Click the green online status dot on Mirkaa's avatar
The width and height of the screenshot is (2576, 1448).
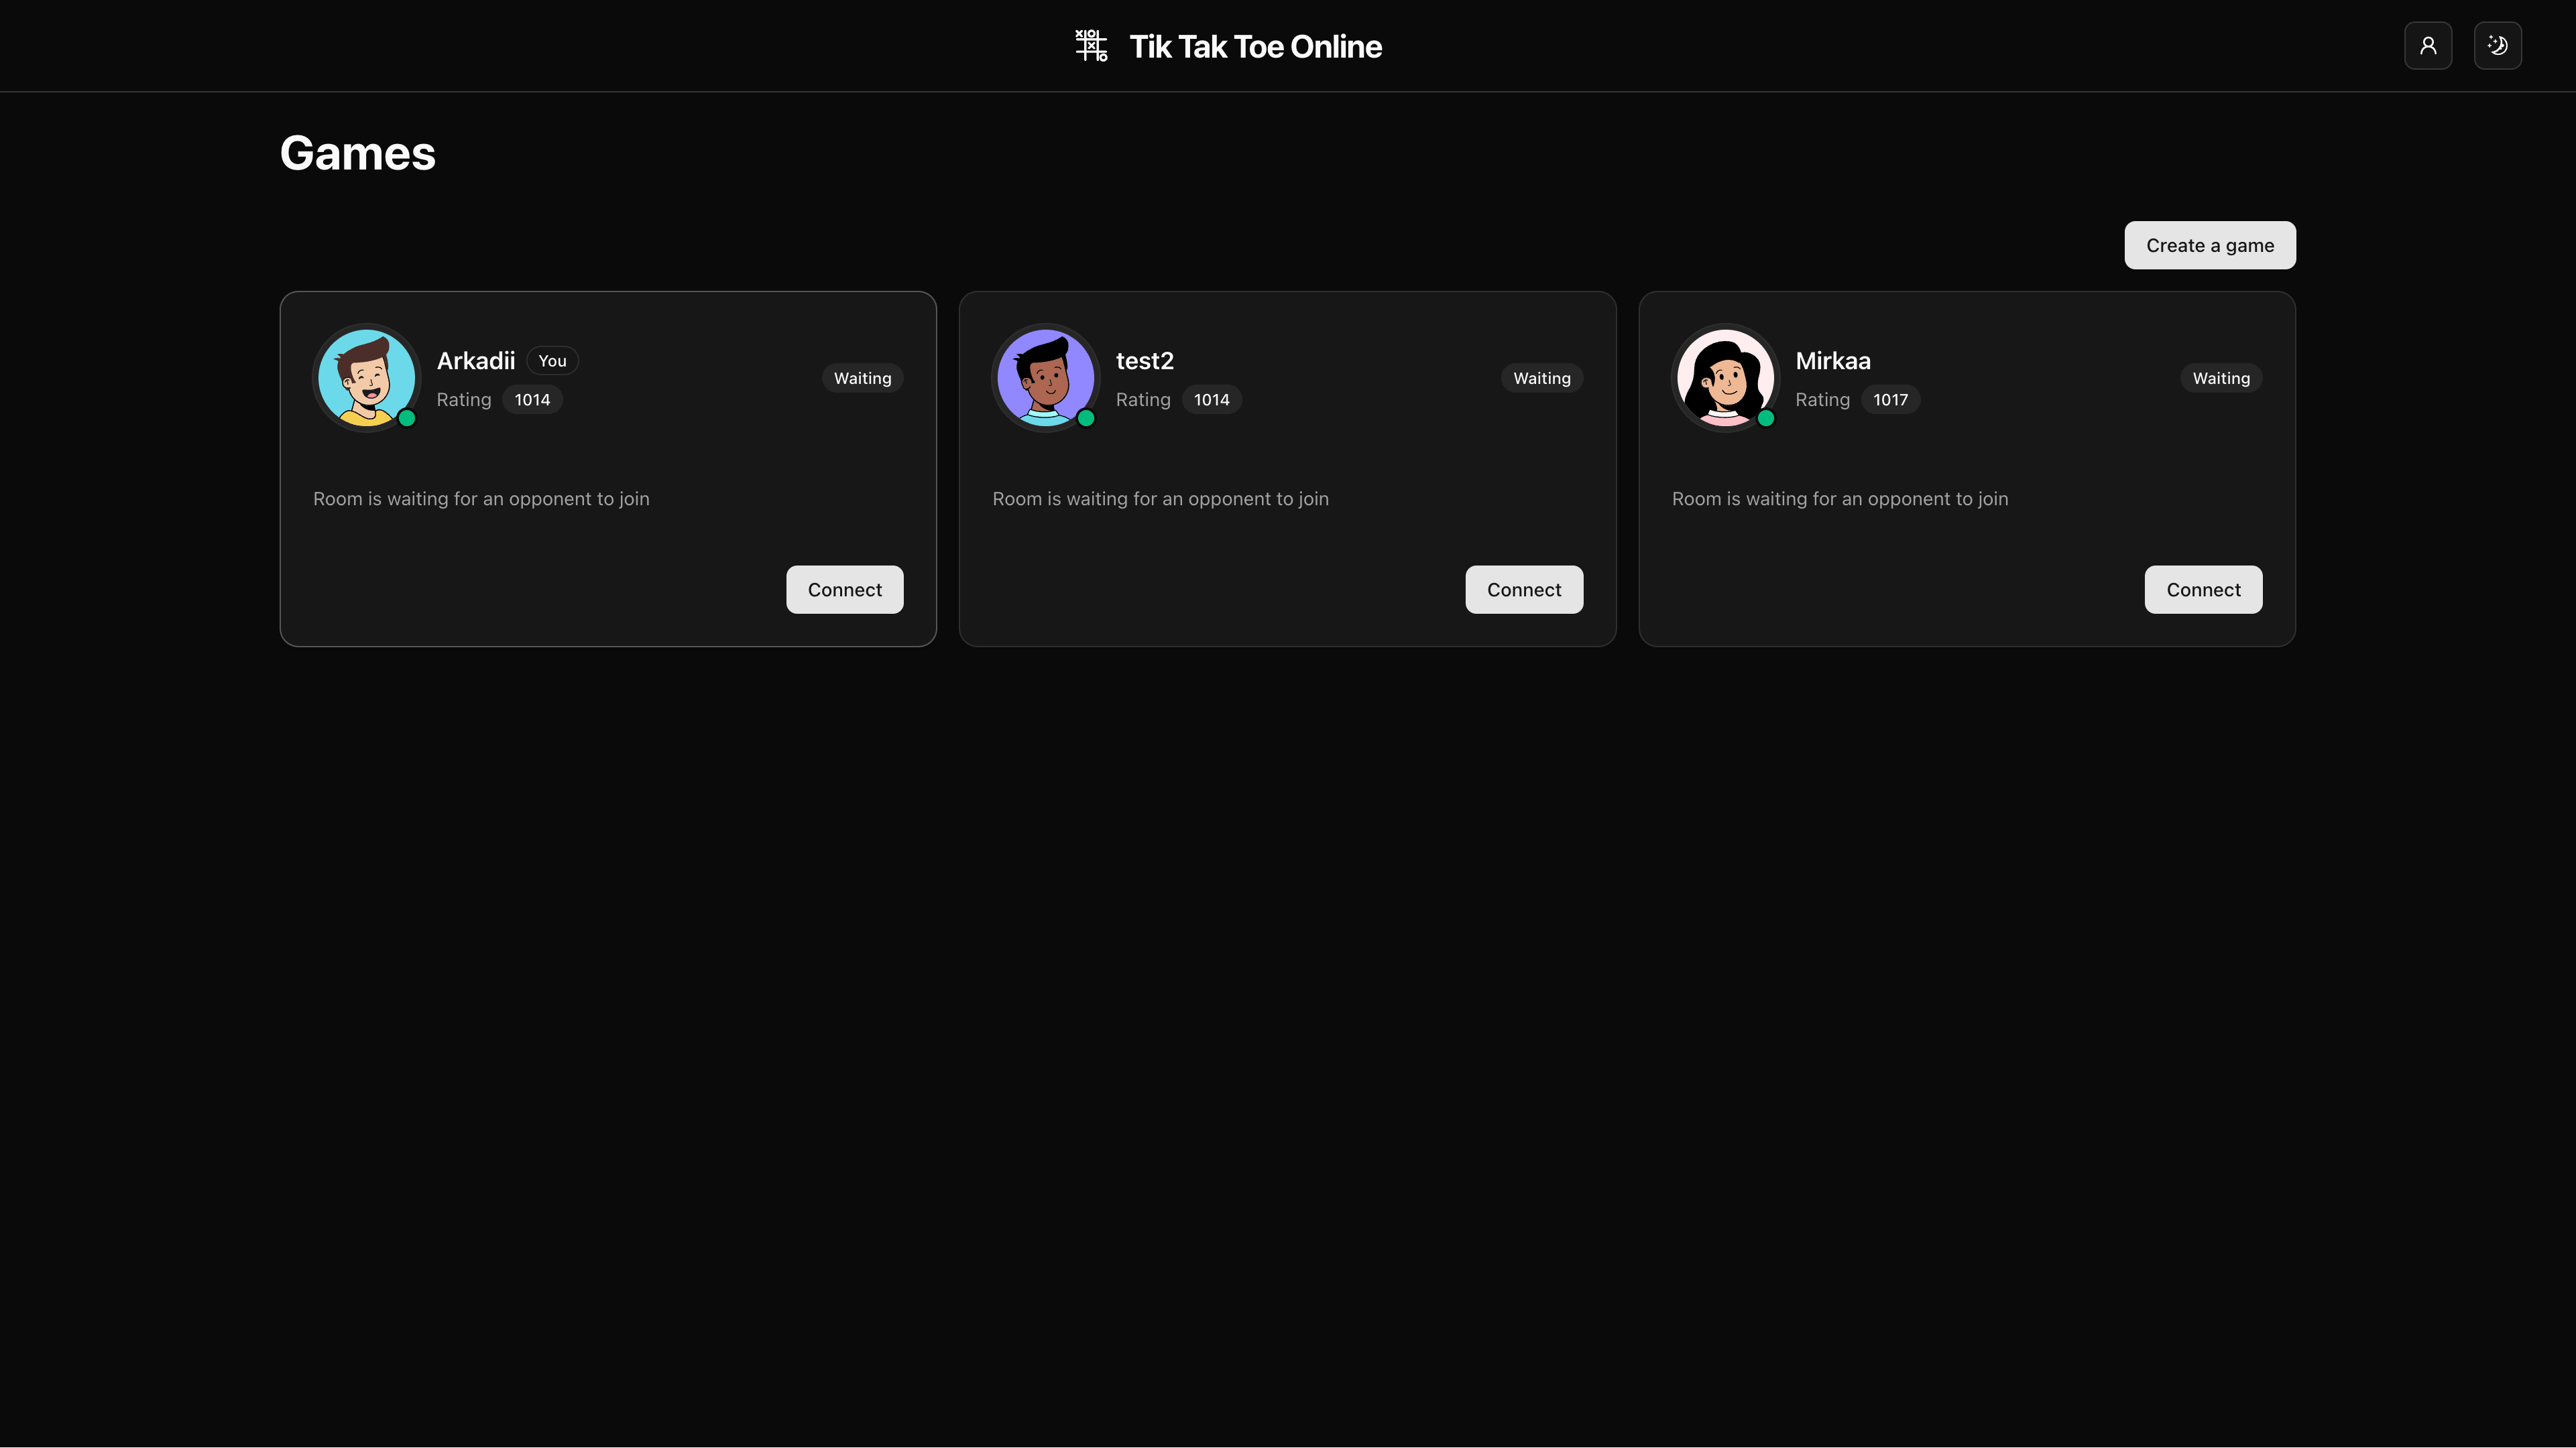point(1766,419)
